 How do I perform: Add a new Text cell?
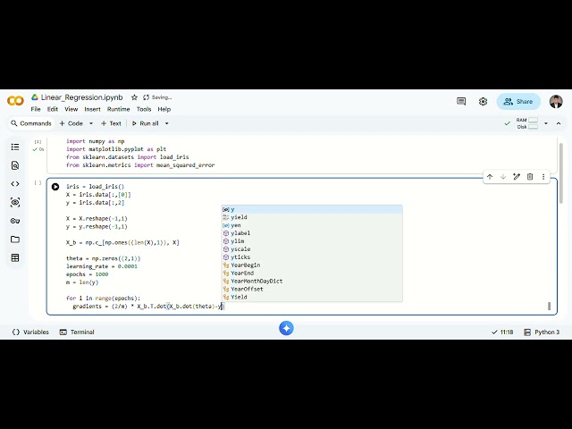[x=111, y=123]
